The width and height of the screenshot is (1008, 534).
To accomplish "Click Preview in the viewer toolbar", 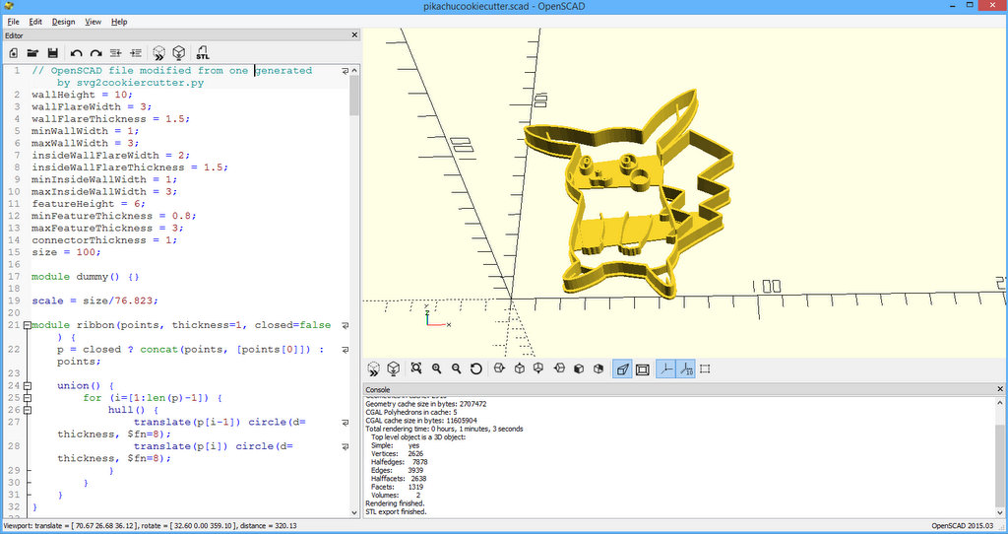I will tap(373, 368).
